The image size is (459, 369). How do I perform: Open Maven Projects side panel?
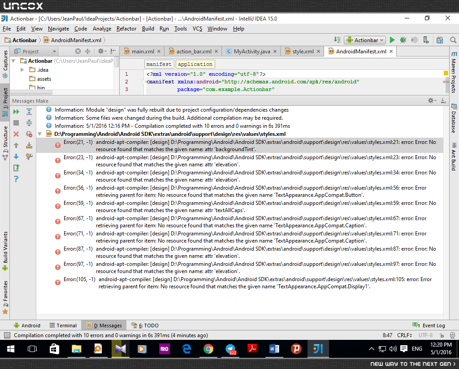[454, 72]
